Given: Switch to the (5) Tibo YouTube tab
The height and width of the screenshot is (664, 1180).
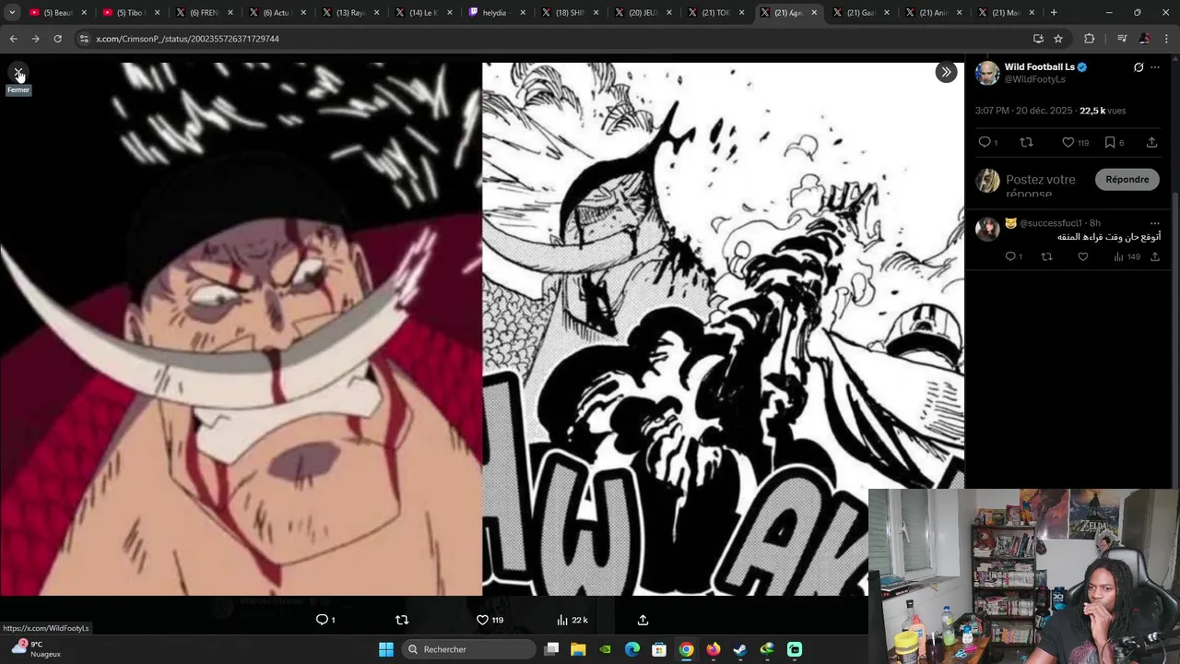Looking at the screenshot, I should [x=131, y=13].
